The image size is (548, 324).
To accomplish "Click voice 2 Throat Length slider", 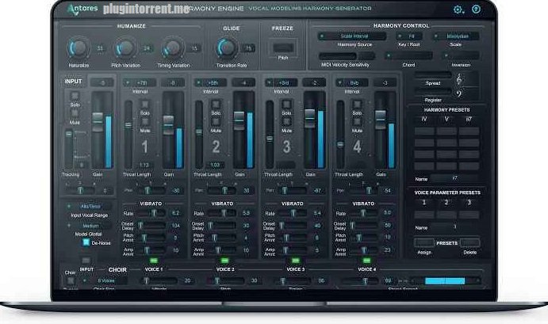I will click(x=199, y=134).
